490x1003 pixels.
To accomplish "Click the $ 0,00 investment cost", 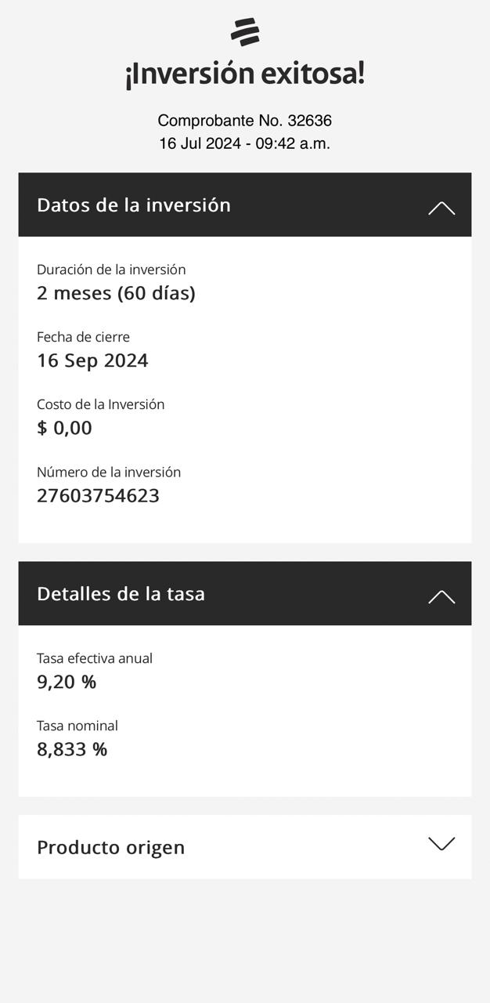I will point(64,428).
